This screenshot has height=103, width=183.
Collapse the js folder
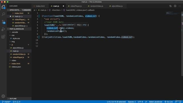pyautogui.click(x=12, y=45)
